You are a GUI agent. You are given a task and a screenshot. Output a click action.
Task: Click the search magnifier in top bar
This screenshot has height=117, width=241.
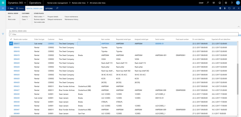tap(208, 3)
